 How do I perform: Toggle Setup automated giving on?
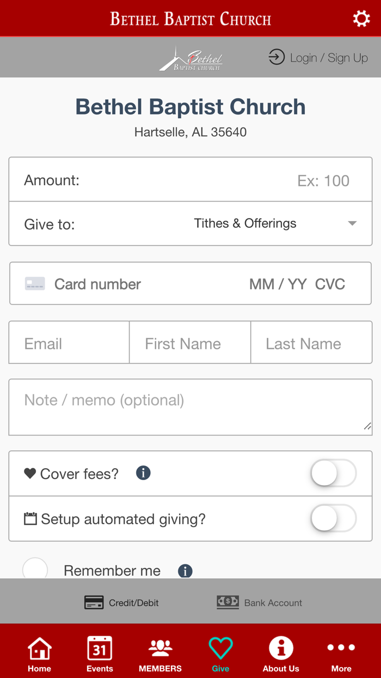333,519
